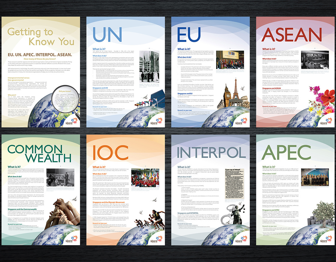
Task: Click the large 'ASEAN' poster title
Action: pos(292,35)
